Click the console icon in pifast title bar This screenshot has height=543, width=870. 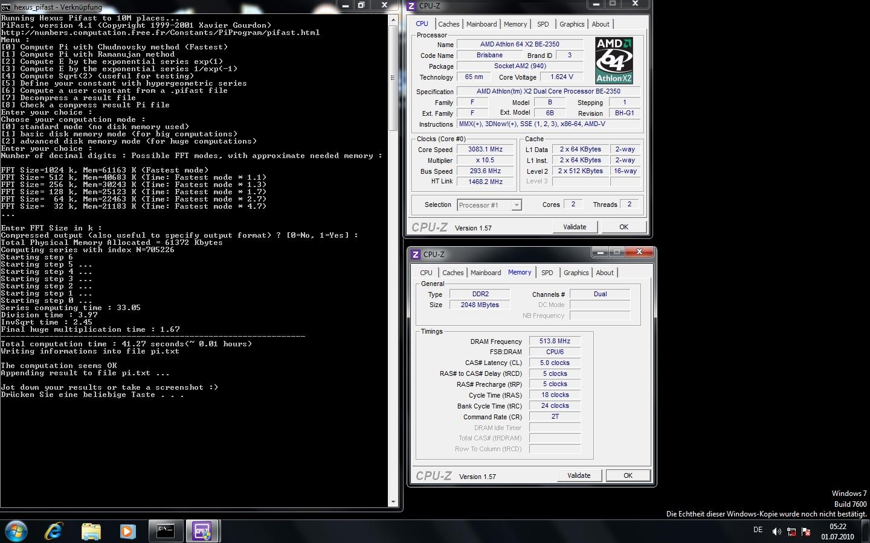[6, 7]
